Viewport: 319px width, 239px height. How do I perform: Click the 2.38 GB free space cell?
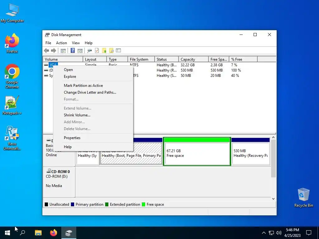[x=217, y=65]
